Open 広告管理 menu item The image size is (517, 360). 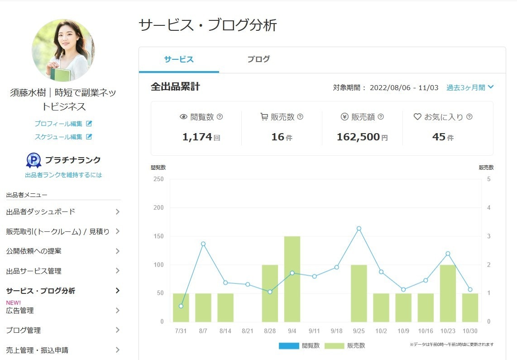click(63, 310)
